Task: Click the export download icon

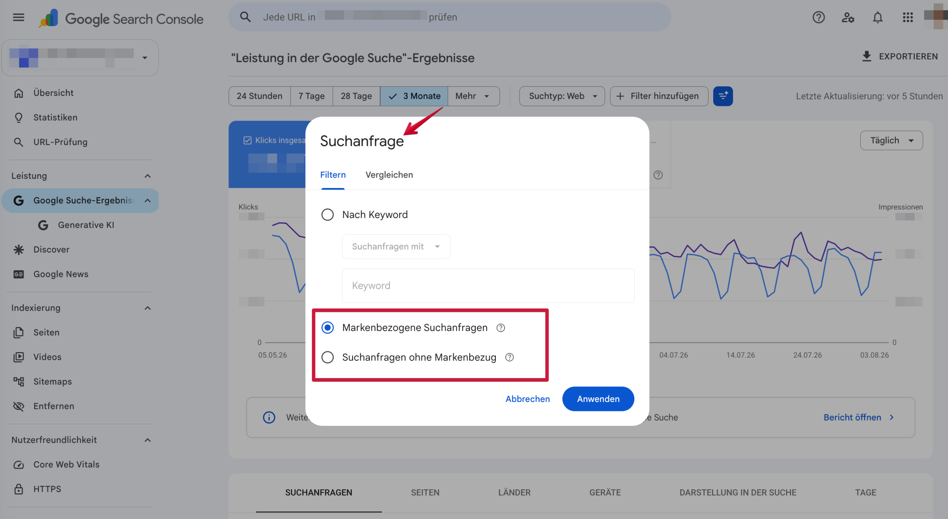Action: pos(867,56)
